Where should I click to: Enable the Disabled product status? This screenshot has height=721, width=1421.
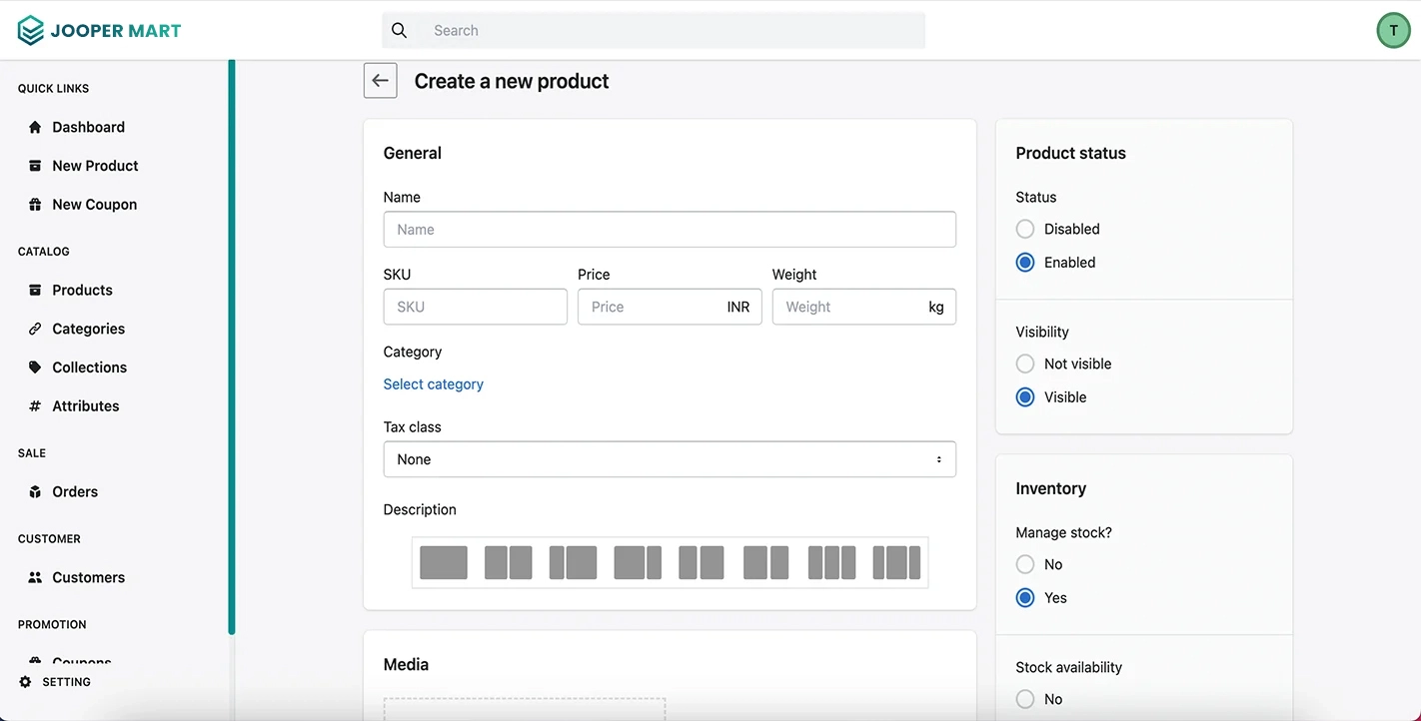(x=1024, y=229)
